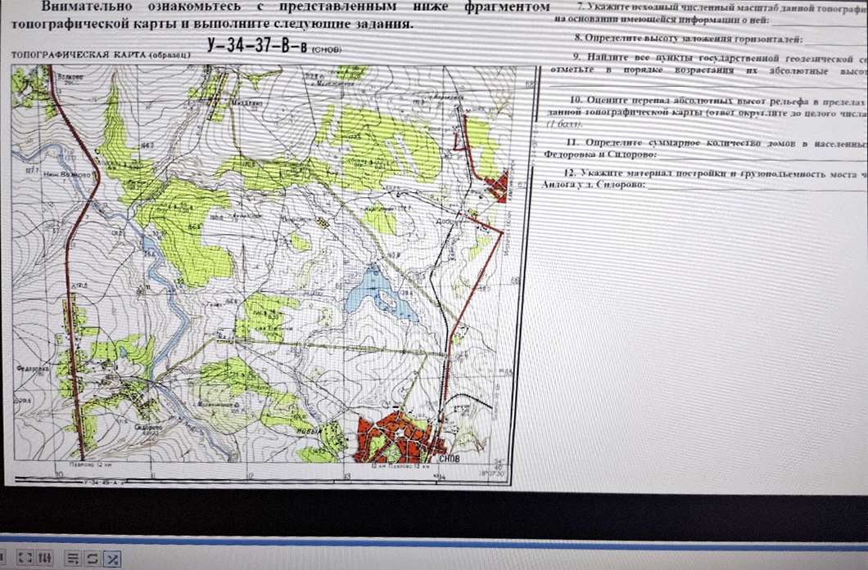
Task: Toggle the loop repeat button
Action: pos(92,558)
